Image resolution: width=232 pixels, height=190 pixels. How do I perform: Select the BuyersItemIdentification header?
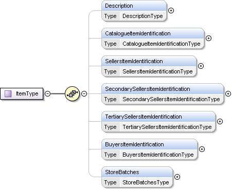pyautogui.click(x=150, y=144)
